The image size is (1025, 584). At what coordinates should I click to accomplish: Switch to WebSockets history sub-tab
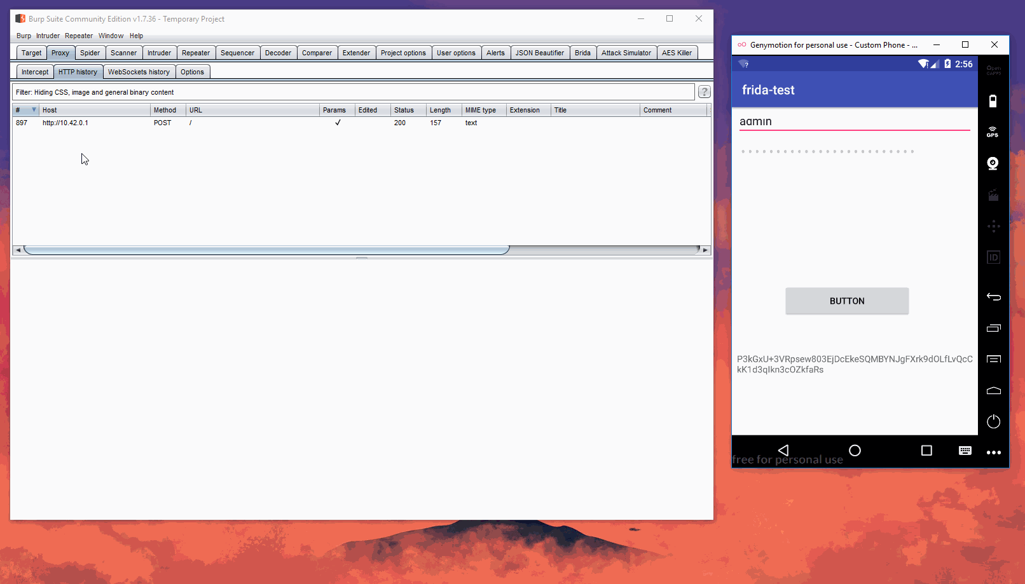tap(139, 72)
